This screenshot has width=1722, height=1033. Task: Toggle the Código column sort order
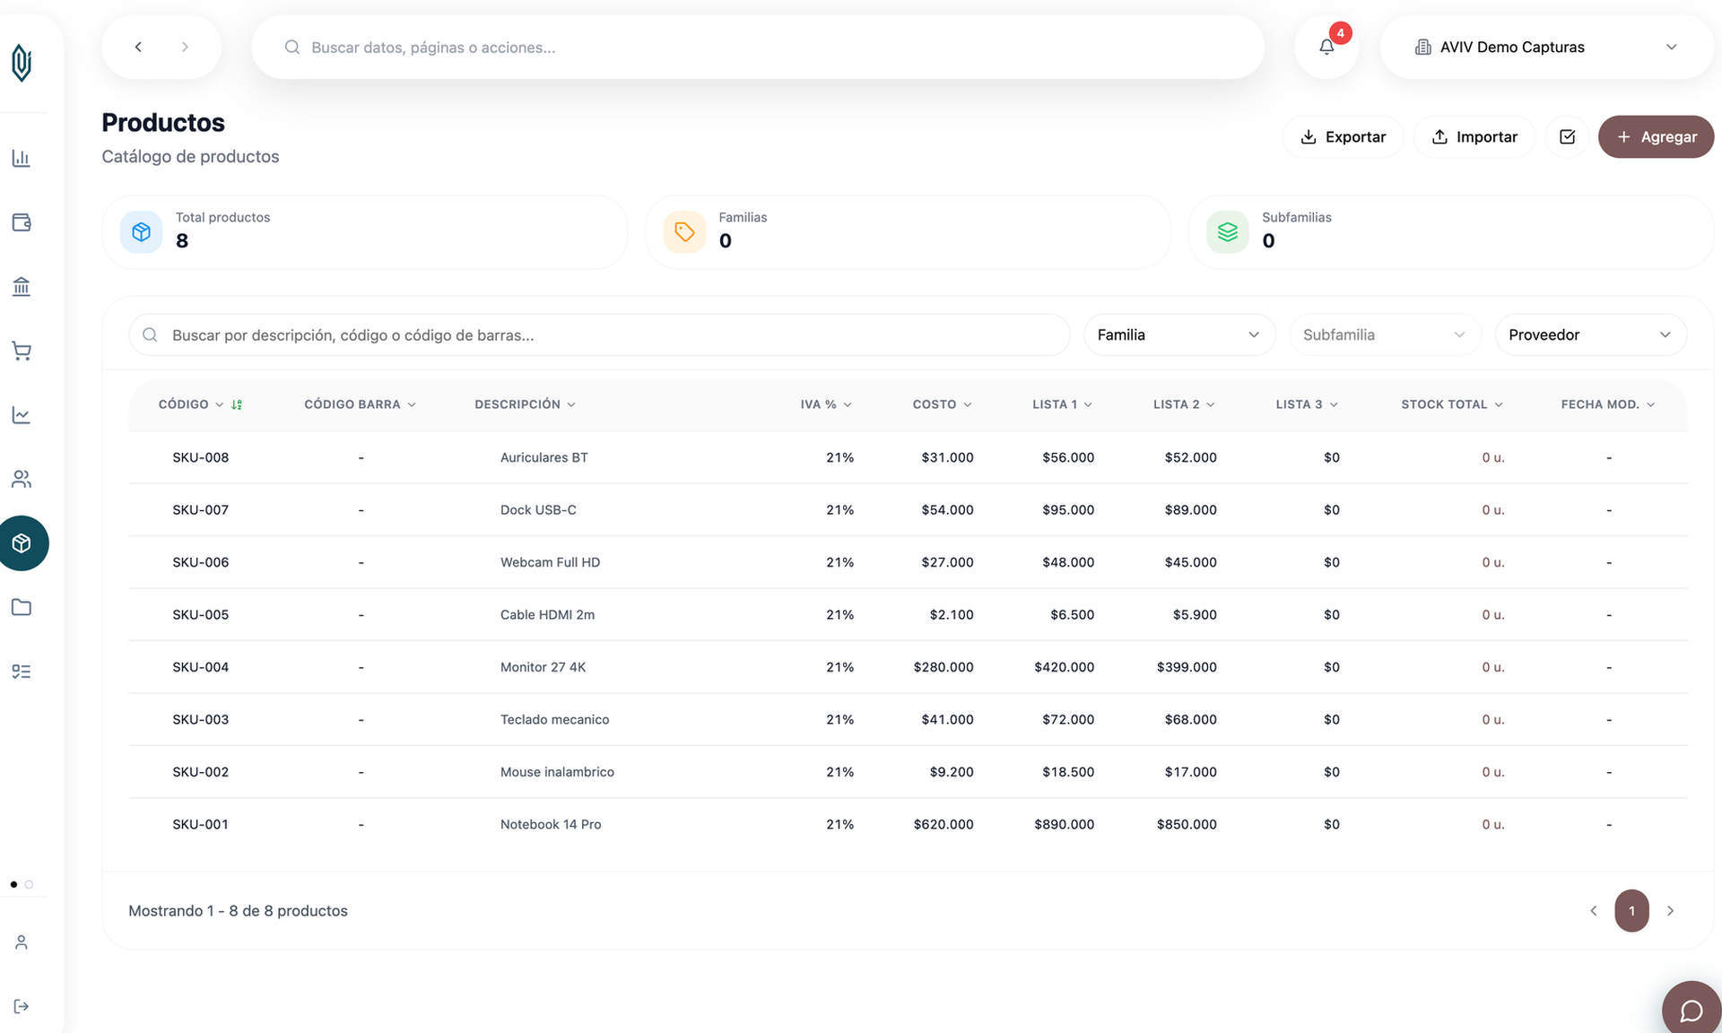(x=237, y=404)
